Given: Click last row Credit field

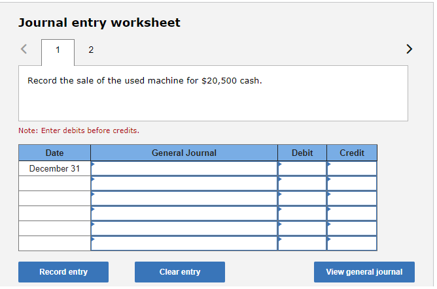Looking at the screenshot, I should [352, 243].
